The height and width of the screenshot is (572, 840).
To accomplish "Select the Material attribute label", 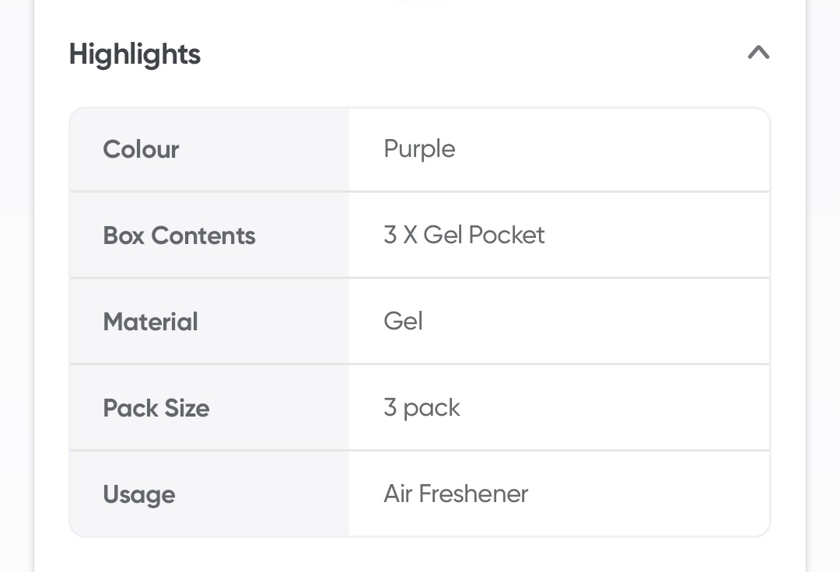I will pyautogui.click(x=150, y=322).
